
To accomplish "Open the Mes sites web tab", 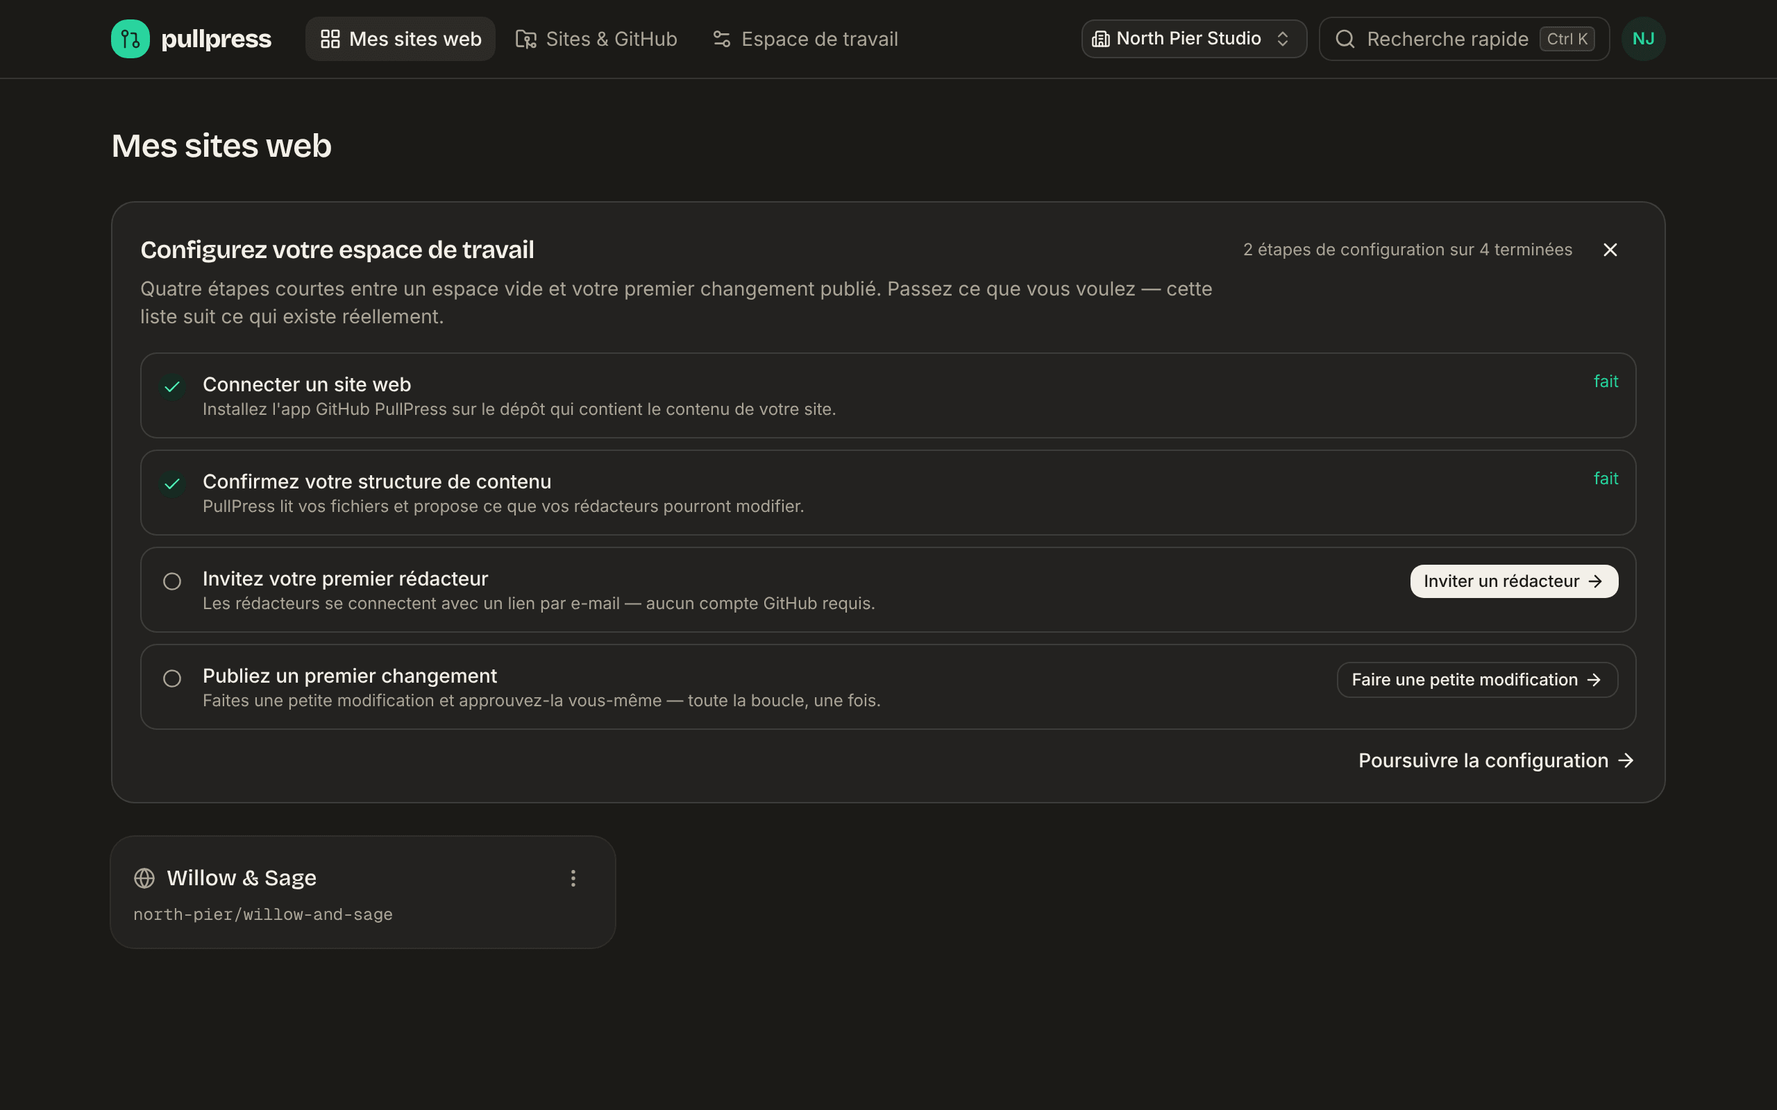I will (x=401, y=39).
